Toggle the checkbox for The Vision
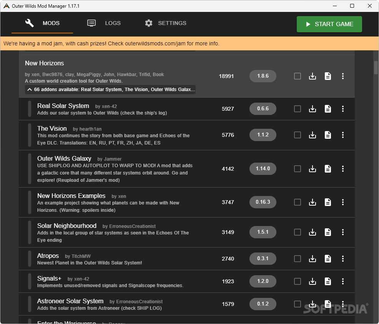 pyautogui.click(x=297, y=135)
